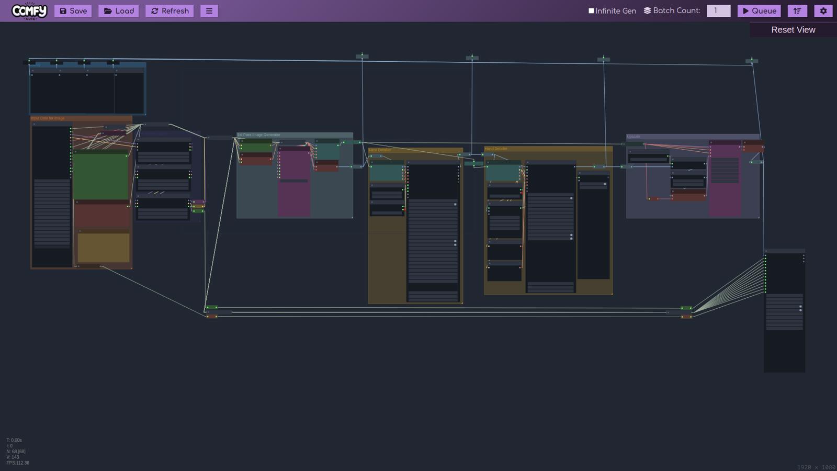Select the yellow node in Input Data group
This screenshot has width=837, height=471.
point(103,246)
